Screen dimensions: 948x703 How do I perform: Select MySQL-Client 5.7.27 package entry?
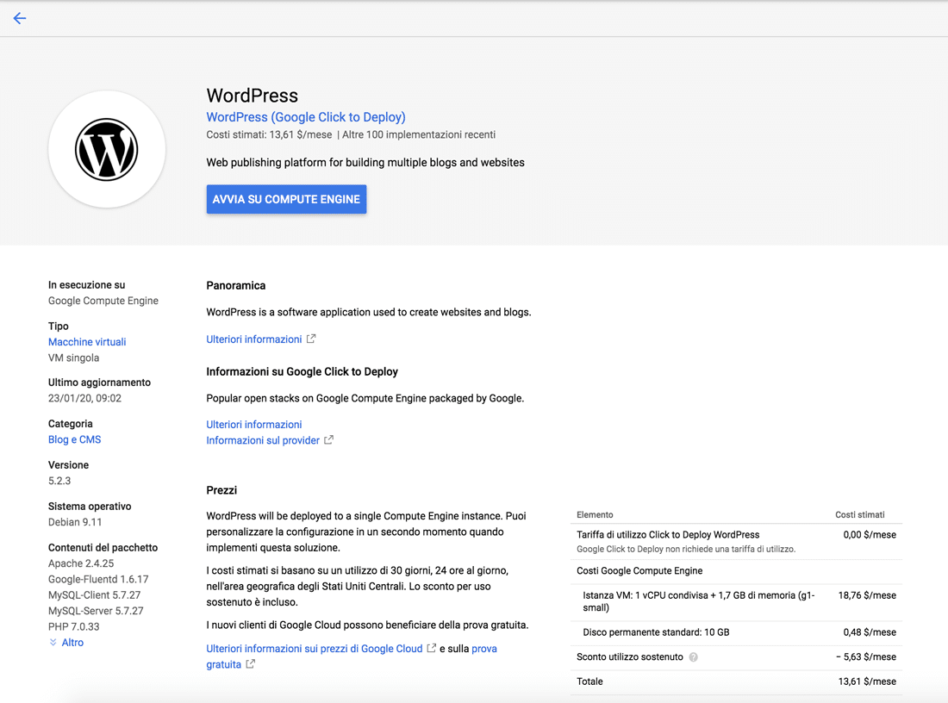[x=94, y=595]
